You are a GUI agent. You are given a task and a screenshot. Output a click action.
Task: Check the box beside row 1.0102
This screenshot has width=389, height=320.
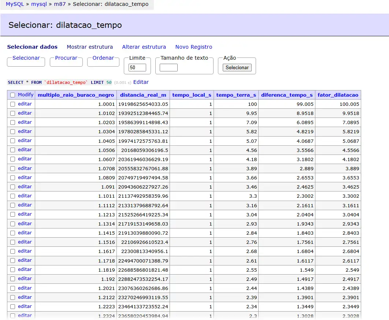tap(13, 114)
